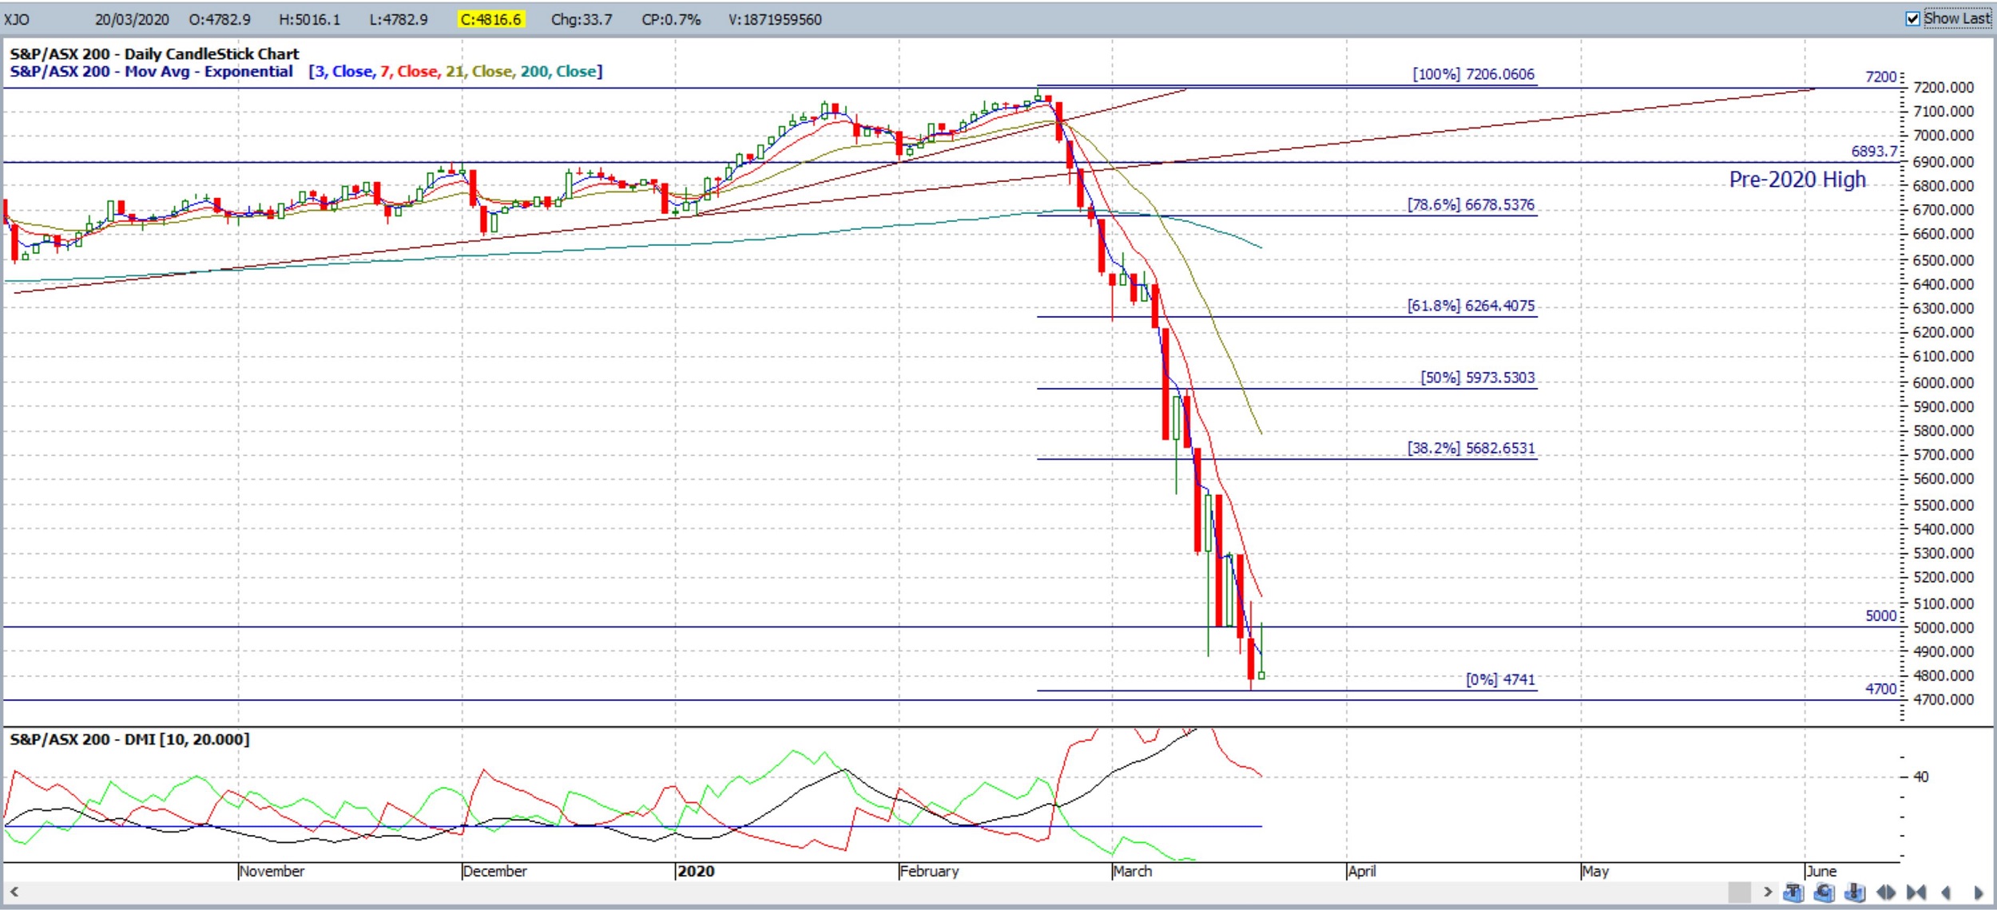Select the [78.6%] 6678.5376 Fibonacci label

1471,205
